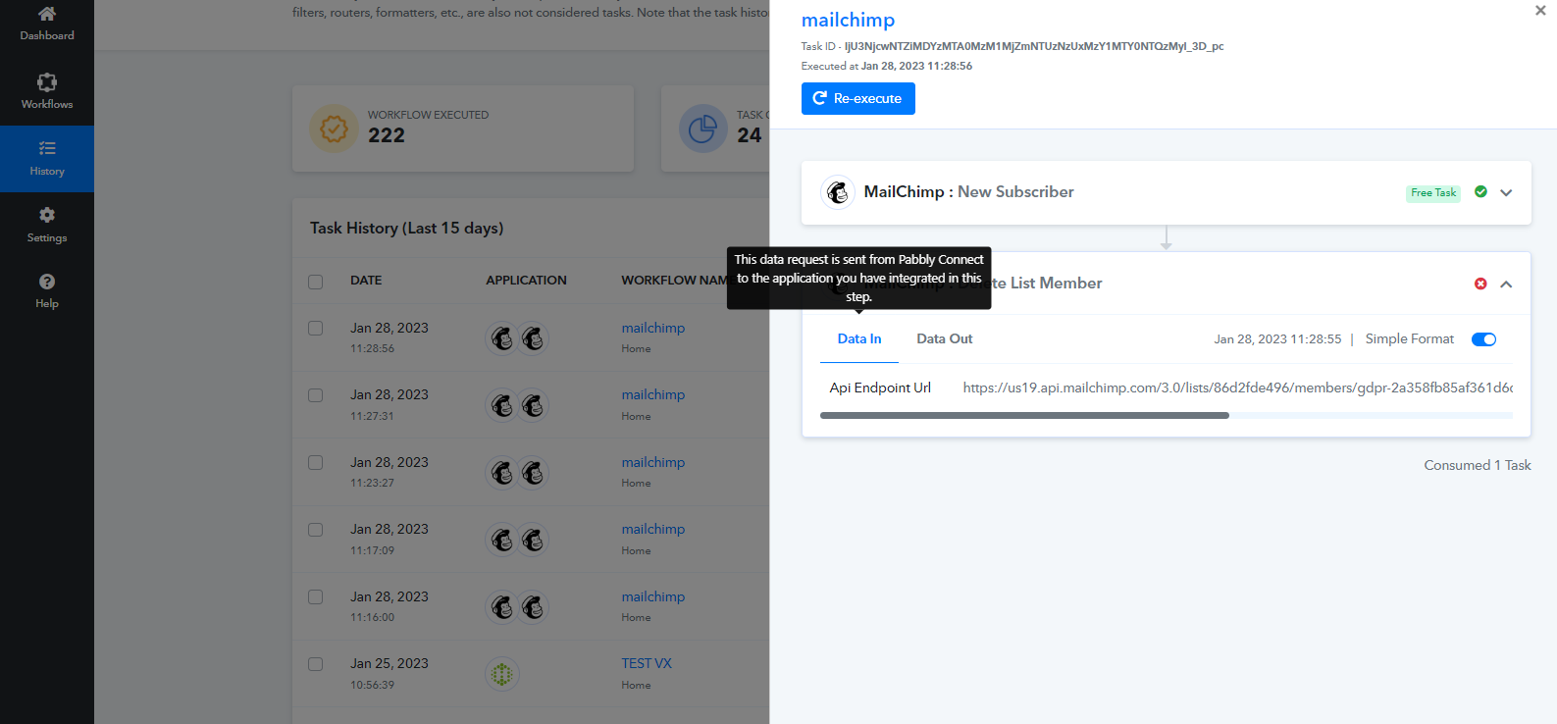Open the TEST VX workflow link

pyautogui.click(x=647, y=663)
